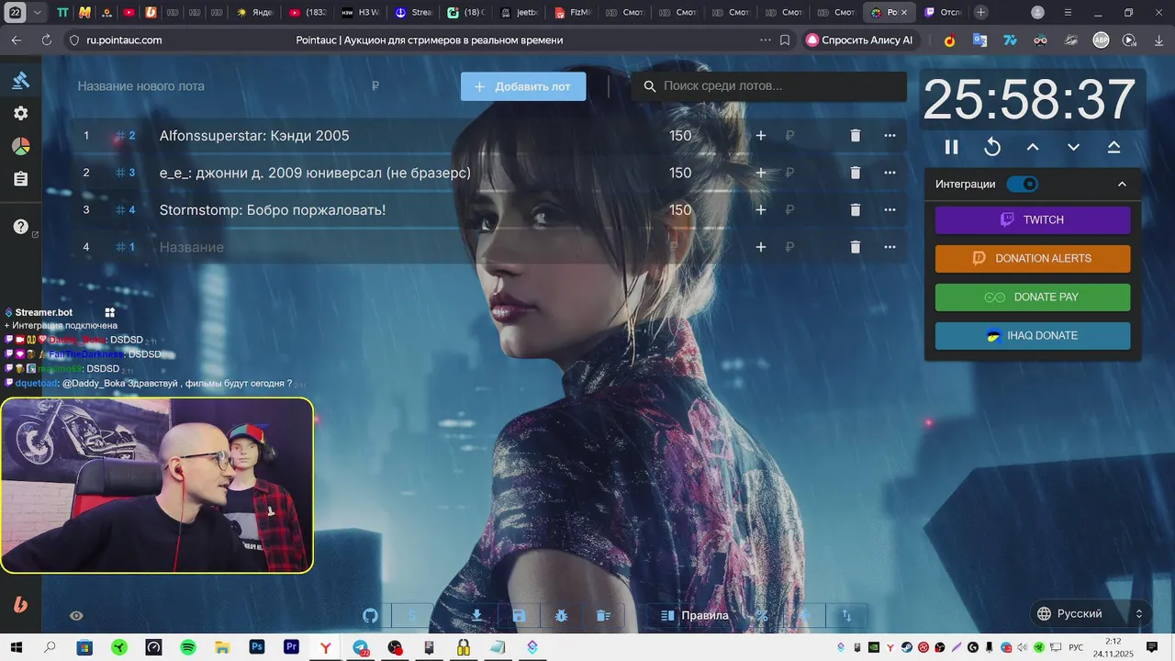Open more options for Stormstomp lot

click(x=890, y=210)
